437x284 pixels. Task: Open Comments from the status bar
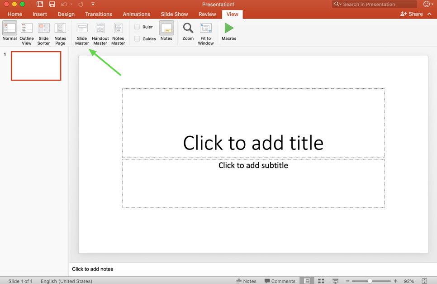[x=280, y=281]
